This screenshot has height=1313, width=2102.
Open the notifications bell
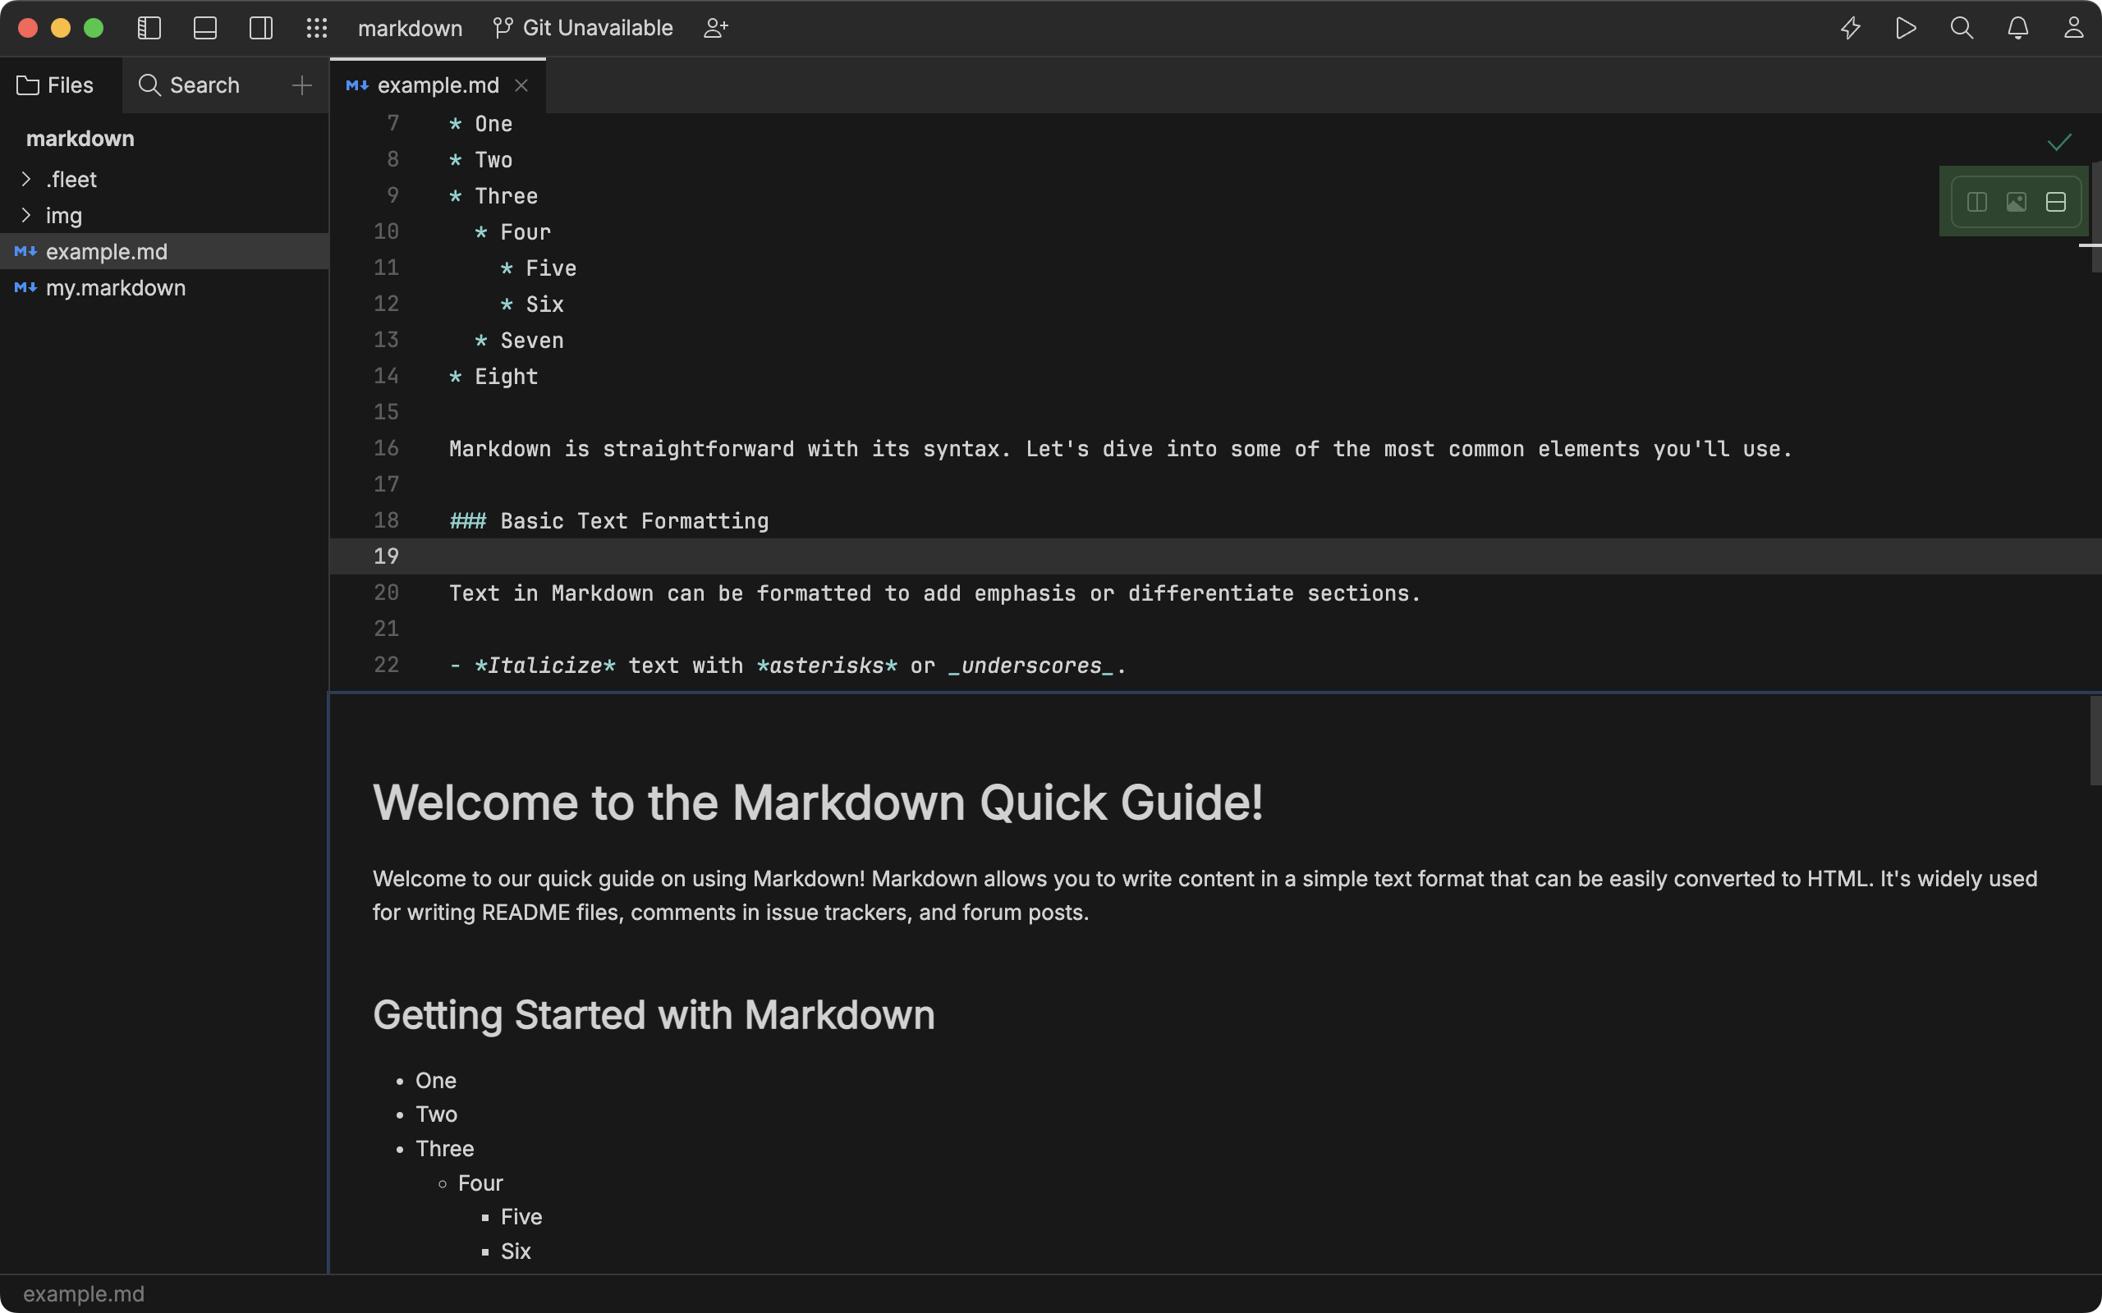2017,28
